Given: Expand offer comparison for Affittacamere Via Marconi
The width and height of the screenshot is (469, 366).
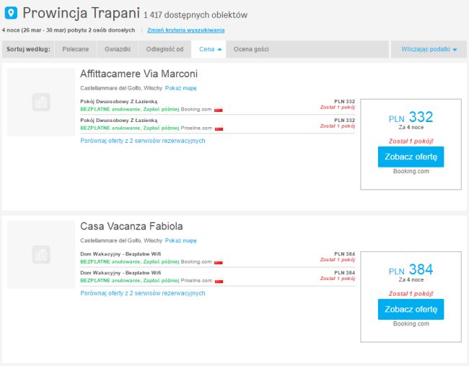Looking at the screenshot, I should (143, 141).
